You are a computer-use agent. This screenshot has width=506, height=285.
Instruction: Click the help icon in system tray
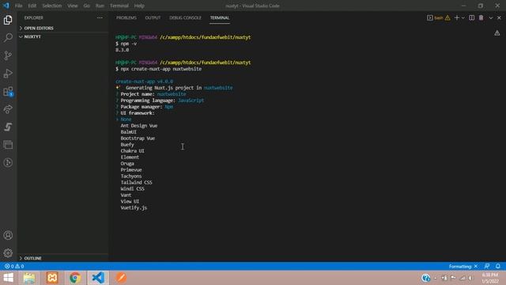(425, 278)
